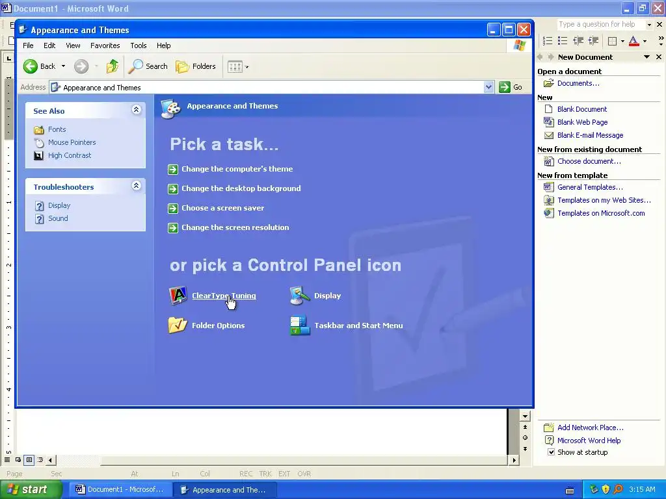This screenshot has height=499, width=666.
Task: Open Taskbar and Start Menu icon
Action: click(300, 326)
